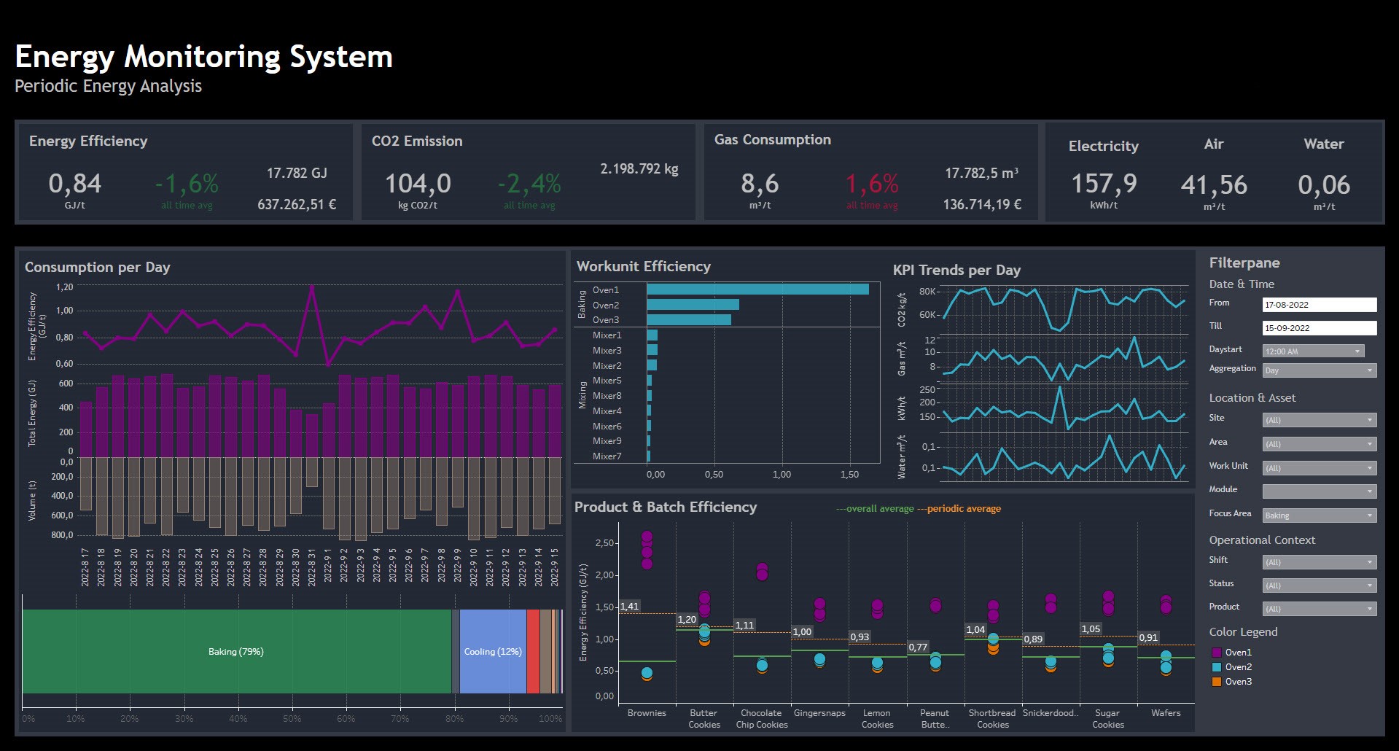Image resolution: width=1399 pixels, height=751 pixels.
Task: Click the orange Oven3 legend swatch
Action: tap(1216, 682)
